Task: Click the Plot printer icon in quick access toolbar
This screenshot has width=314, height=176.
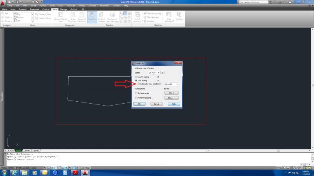Action: click(x=33, y=2)
